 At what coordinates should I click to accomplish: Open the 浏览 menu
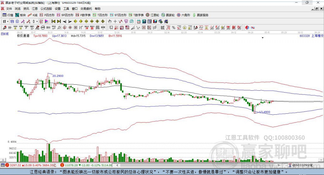pyautogui.click(x=18, y=9)
